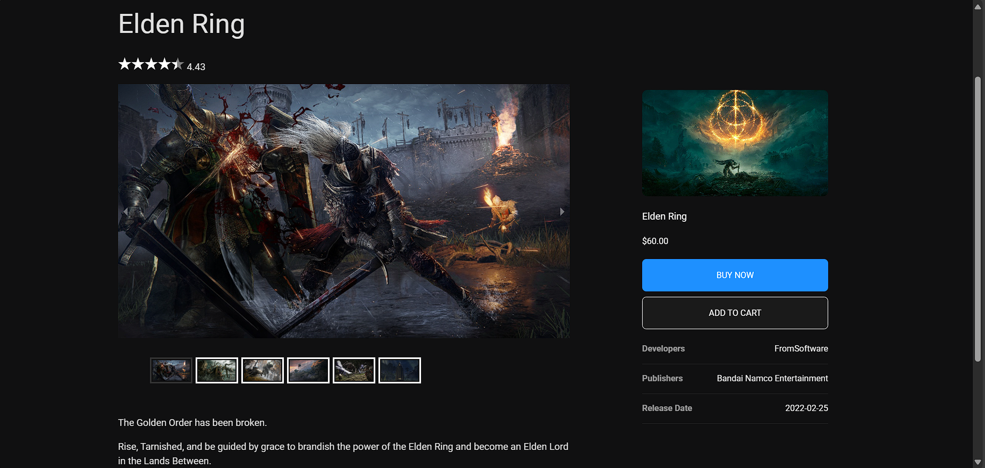Click the $60.00 price text
The image size is (985, 468).
coord(655,241)
